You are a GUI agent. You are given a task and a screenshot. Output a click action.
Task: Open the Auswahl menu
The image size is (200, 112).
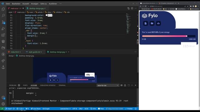(26, 4)
